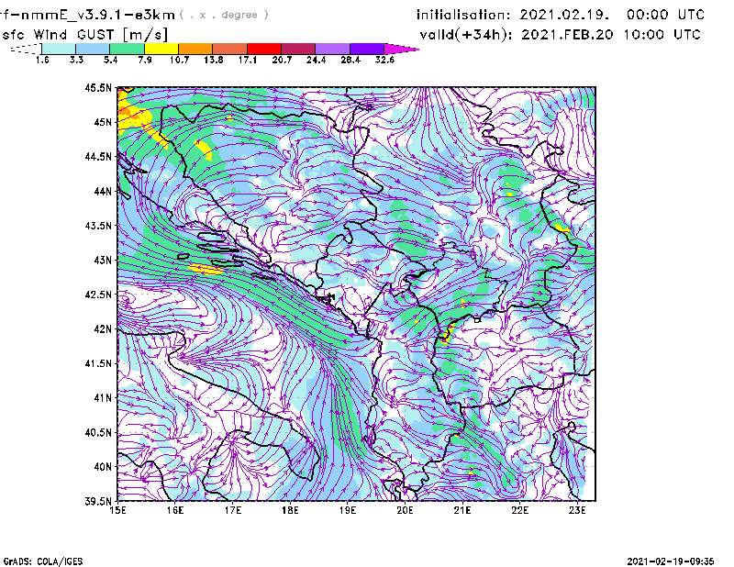734x567 pixels.
Task: Click the '39.5N' latitude label
Action: [x=98, y=501]
